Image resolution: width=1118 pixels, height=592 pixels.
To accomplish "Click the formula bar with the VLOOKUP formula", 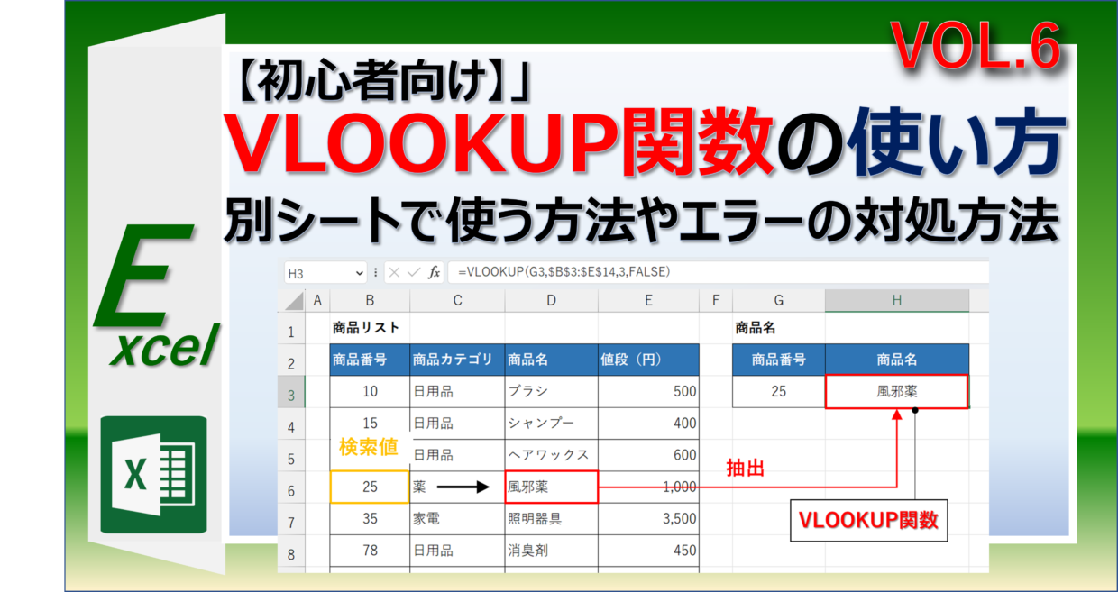I will point(717,272).
